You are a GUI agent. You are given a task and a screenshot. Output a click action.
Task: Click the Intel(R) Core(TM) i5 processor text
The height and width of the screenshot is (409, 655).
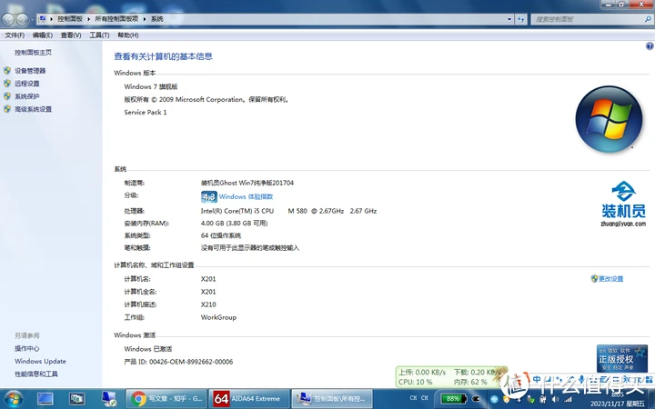[288, 211]
